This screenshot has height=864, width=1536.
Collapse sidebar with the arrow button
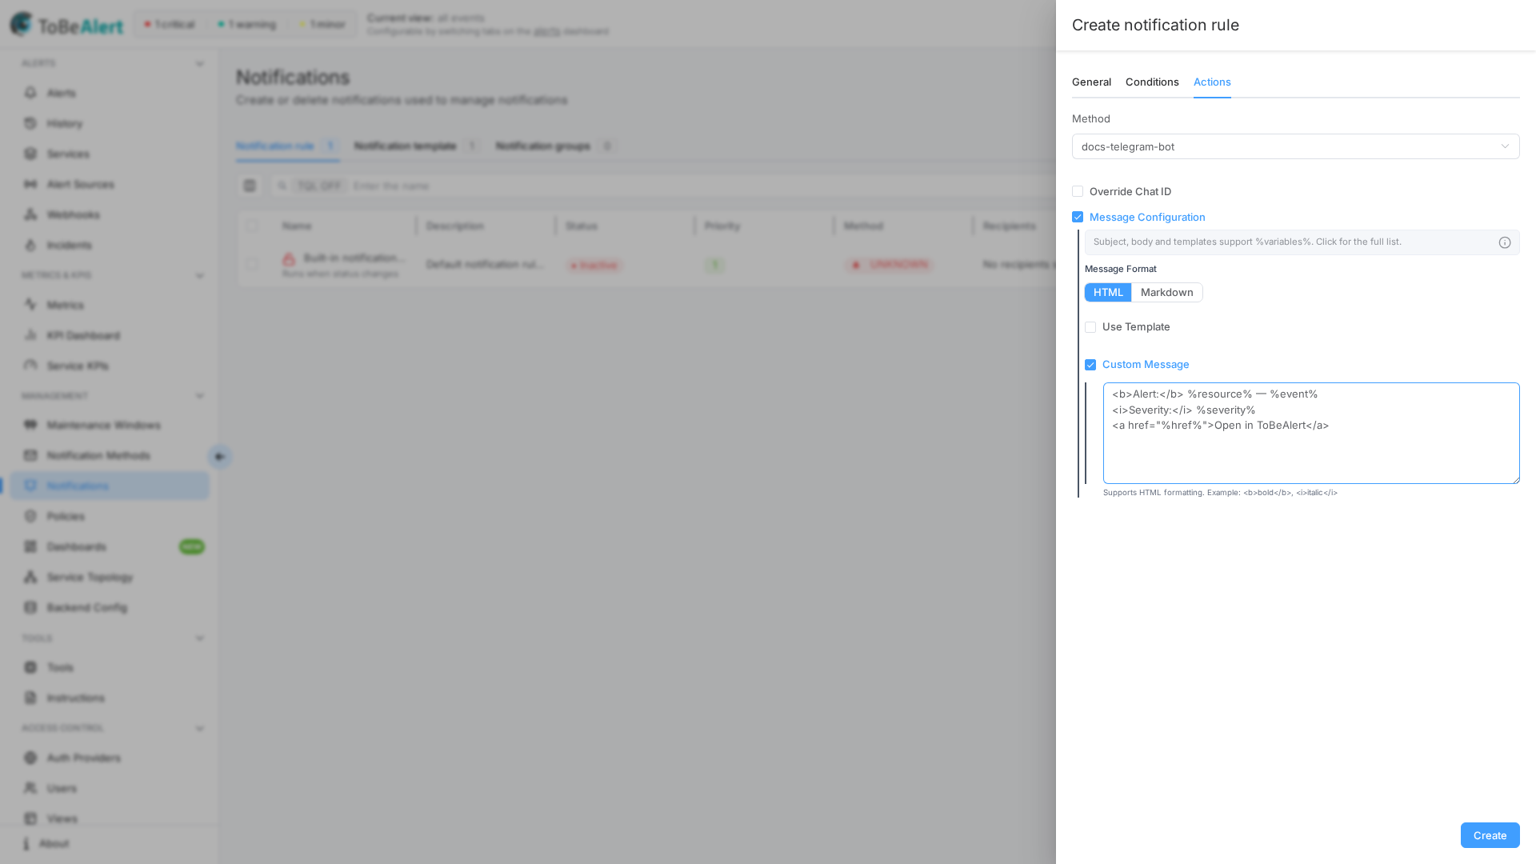point(219,457)
